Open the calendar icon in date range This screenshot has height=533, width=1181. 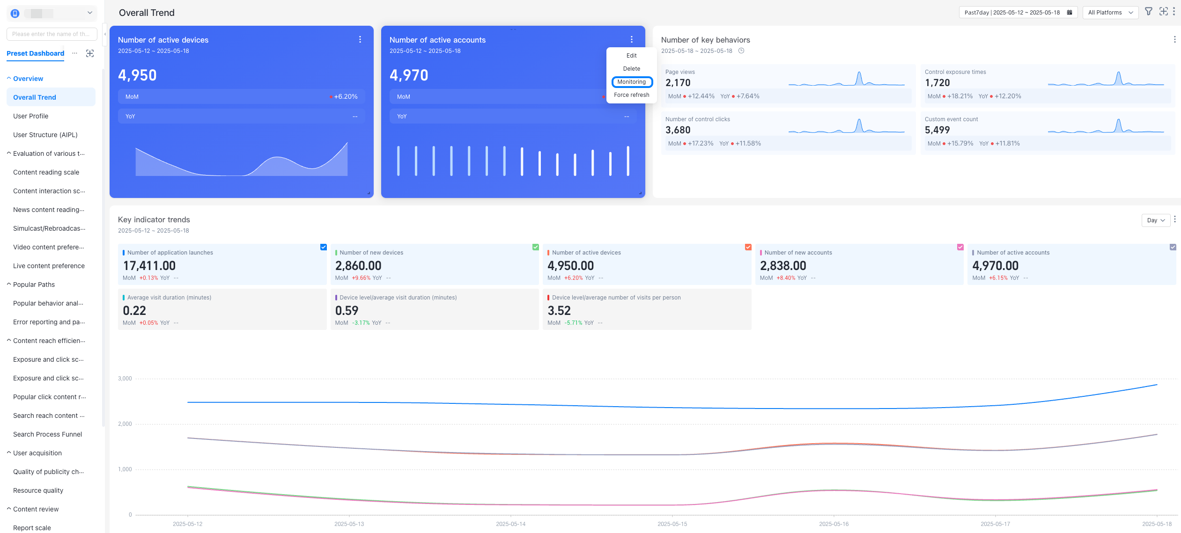pyautogui.click(x=1070, y=13)
